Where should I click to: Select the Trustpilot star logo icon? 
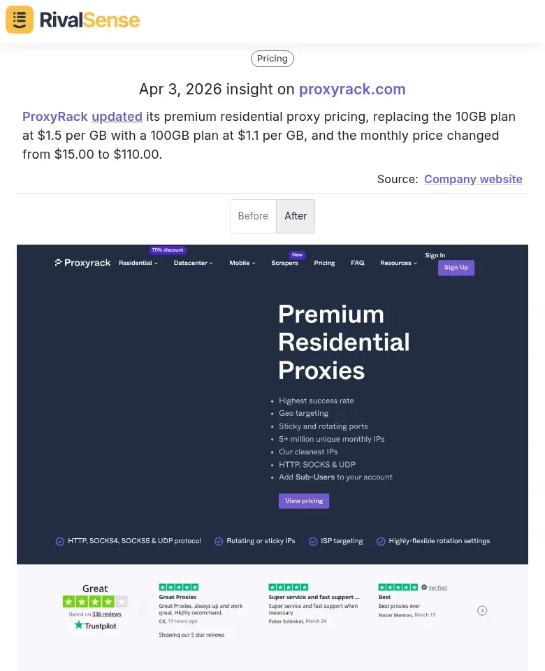click(78, 626)
